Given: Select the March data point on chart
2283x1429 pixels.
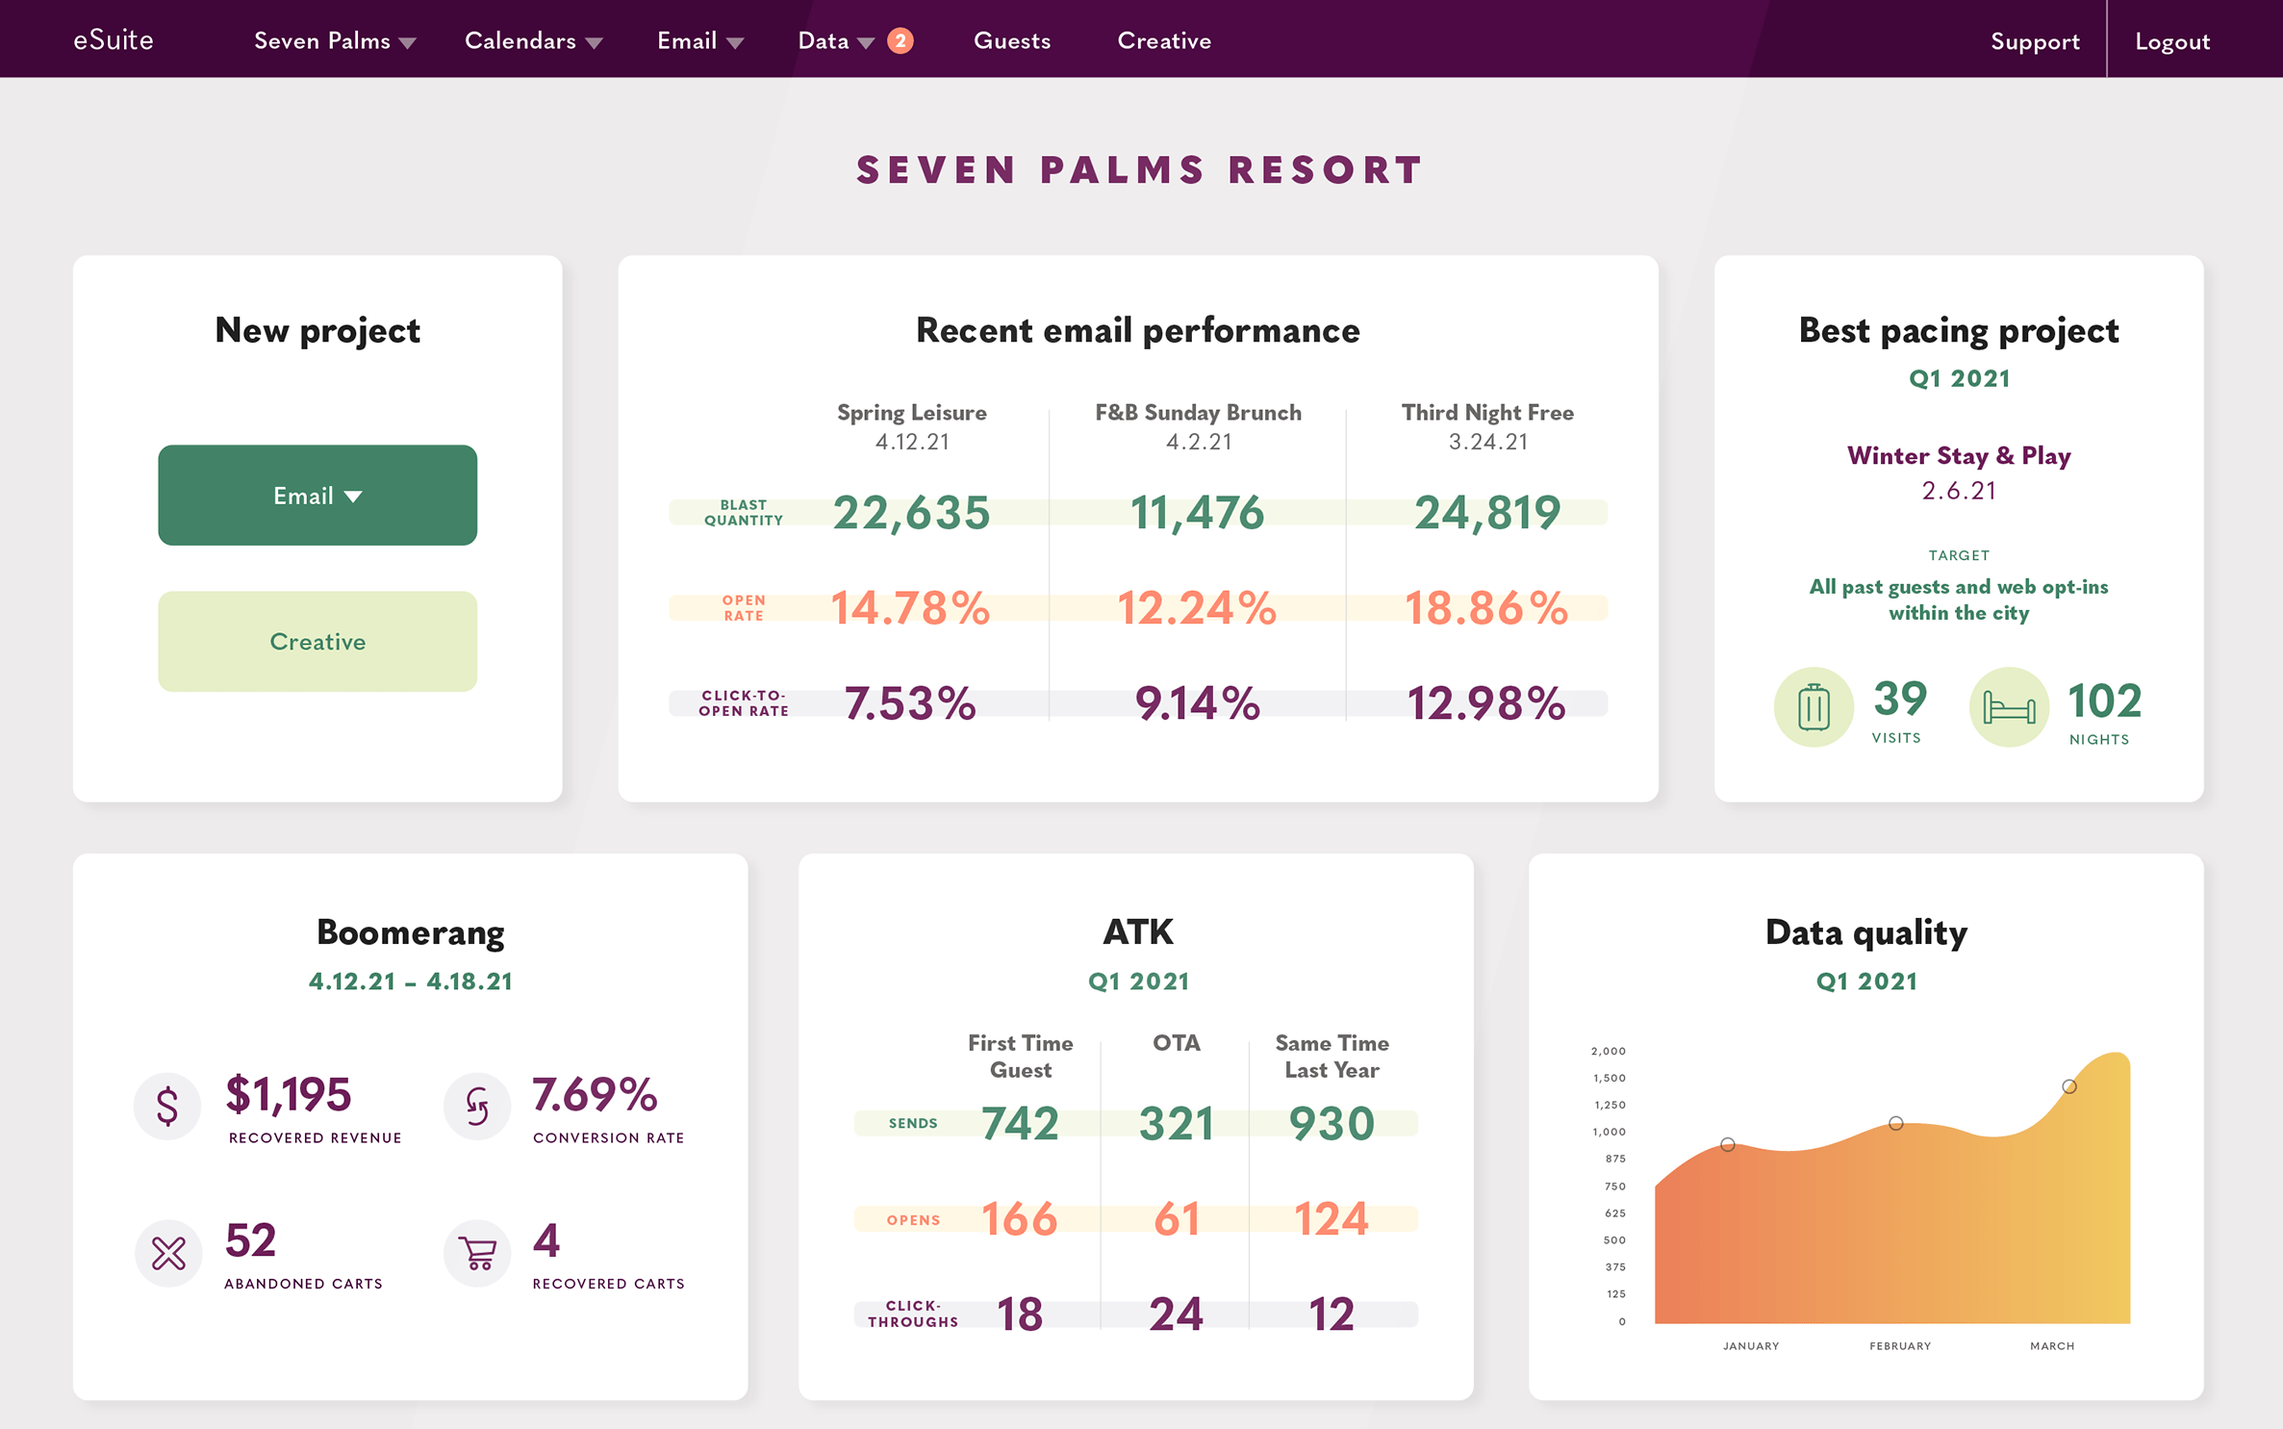Looking at the screenshot, I should click(x=2069, y=1086).
